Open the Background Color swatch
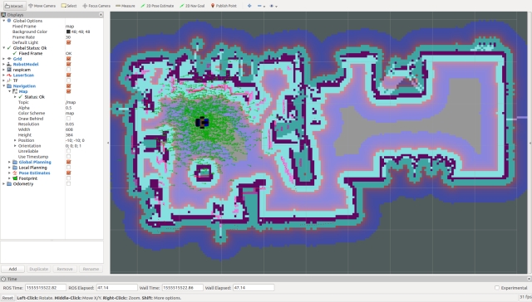Image resolution: width=532 pixels, height=302 pixels. pos(68,32)
